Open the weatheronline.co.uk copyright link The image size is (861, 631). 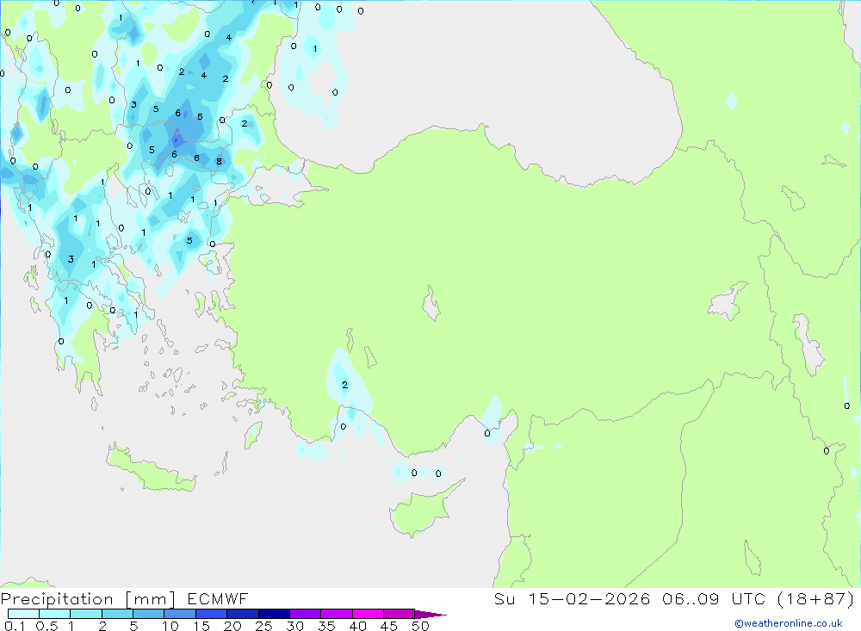(788, 623)
